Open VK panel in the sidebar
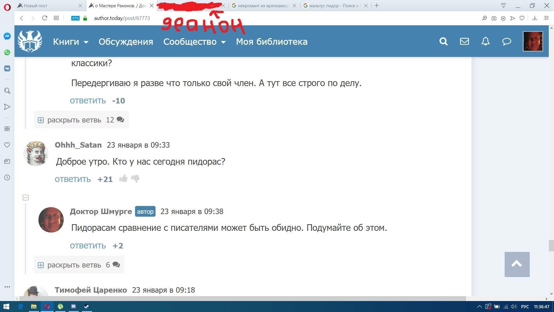 pyautogui.click(x=7, y=68)
